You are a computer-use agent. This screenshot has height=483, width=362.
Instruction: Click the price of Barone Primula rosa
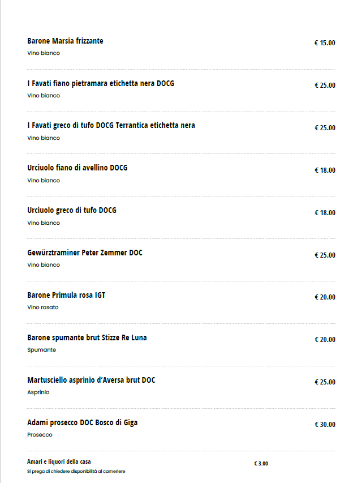pos(325,297)
